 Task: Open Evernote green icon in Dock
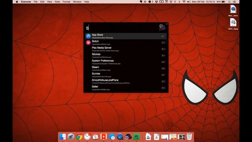(136, 137)
